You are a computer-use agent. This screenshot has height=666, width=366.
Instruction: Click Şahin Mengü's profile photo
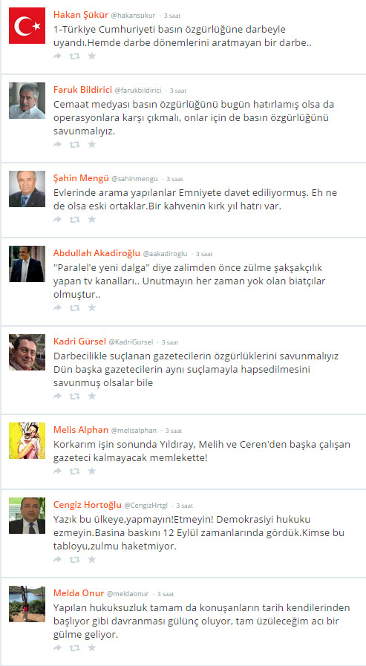point(27,189)
